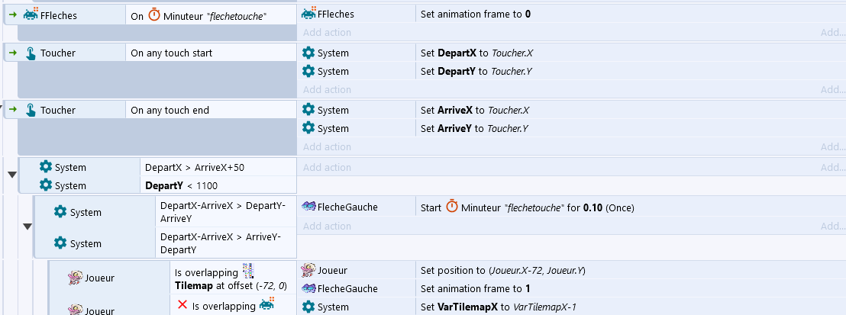Click the System gear icon for Set VarTilemapX action
Viewport: 846px width, 315px height.
(308, 307)
